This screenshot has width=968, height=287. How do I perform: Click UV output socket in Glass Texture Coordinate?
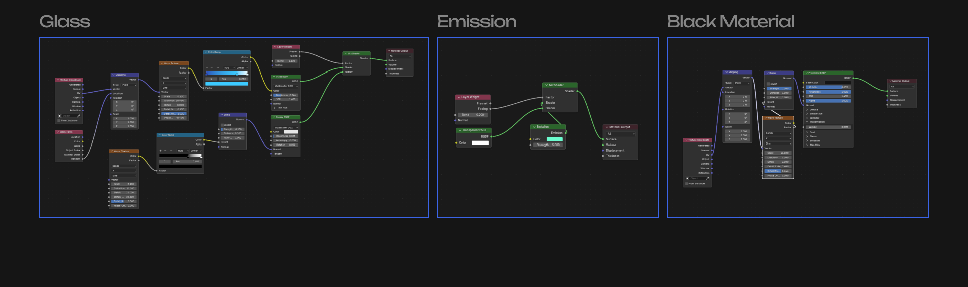tap(83, 93)
